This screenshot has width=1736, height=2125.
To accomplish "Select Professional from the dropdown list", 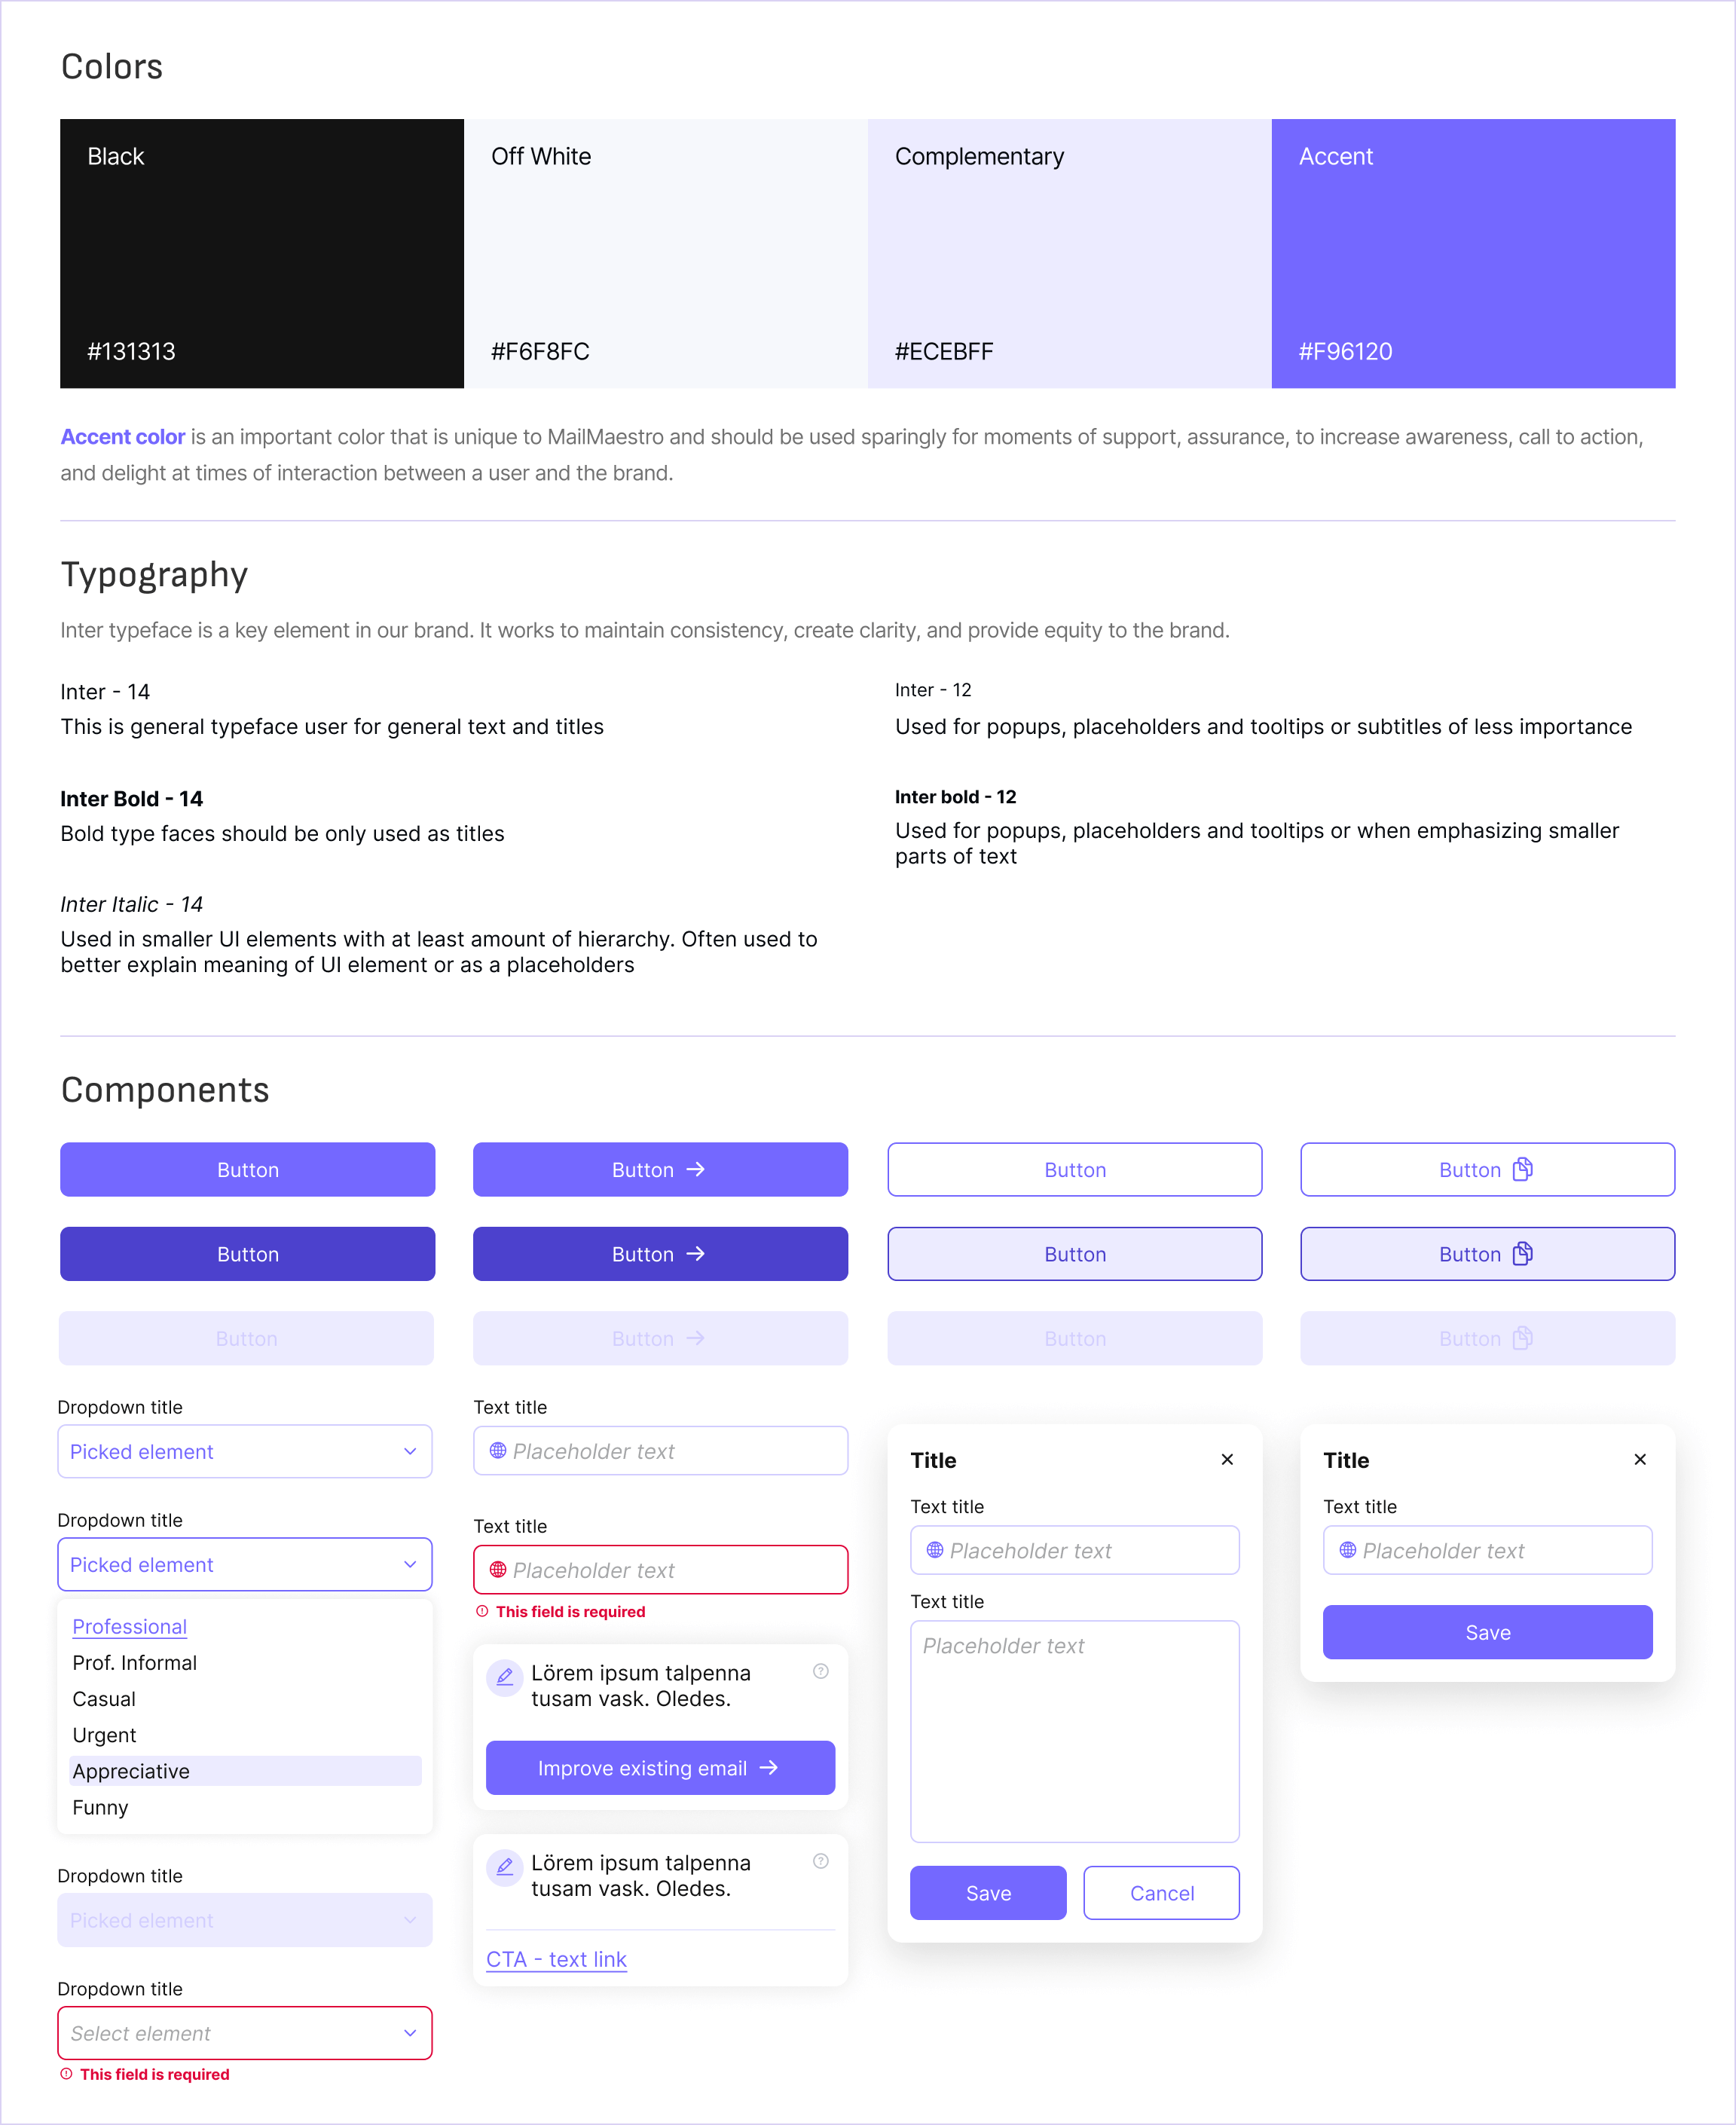I will pyautogui.click(x=129, y=1625).
